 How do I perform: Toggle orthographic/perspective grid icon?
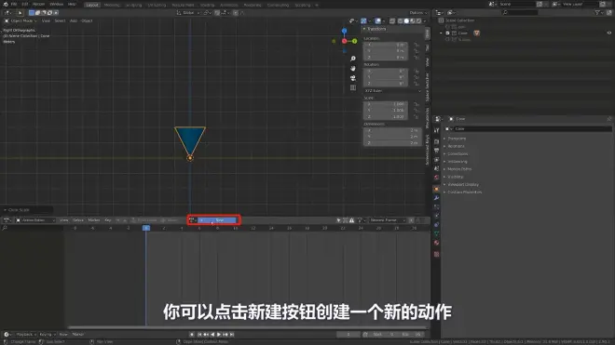point(353,87)
